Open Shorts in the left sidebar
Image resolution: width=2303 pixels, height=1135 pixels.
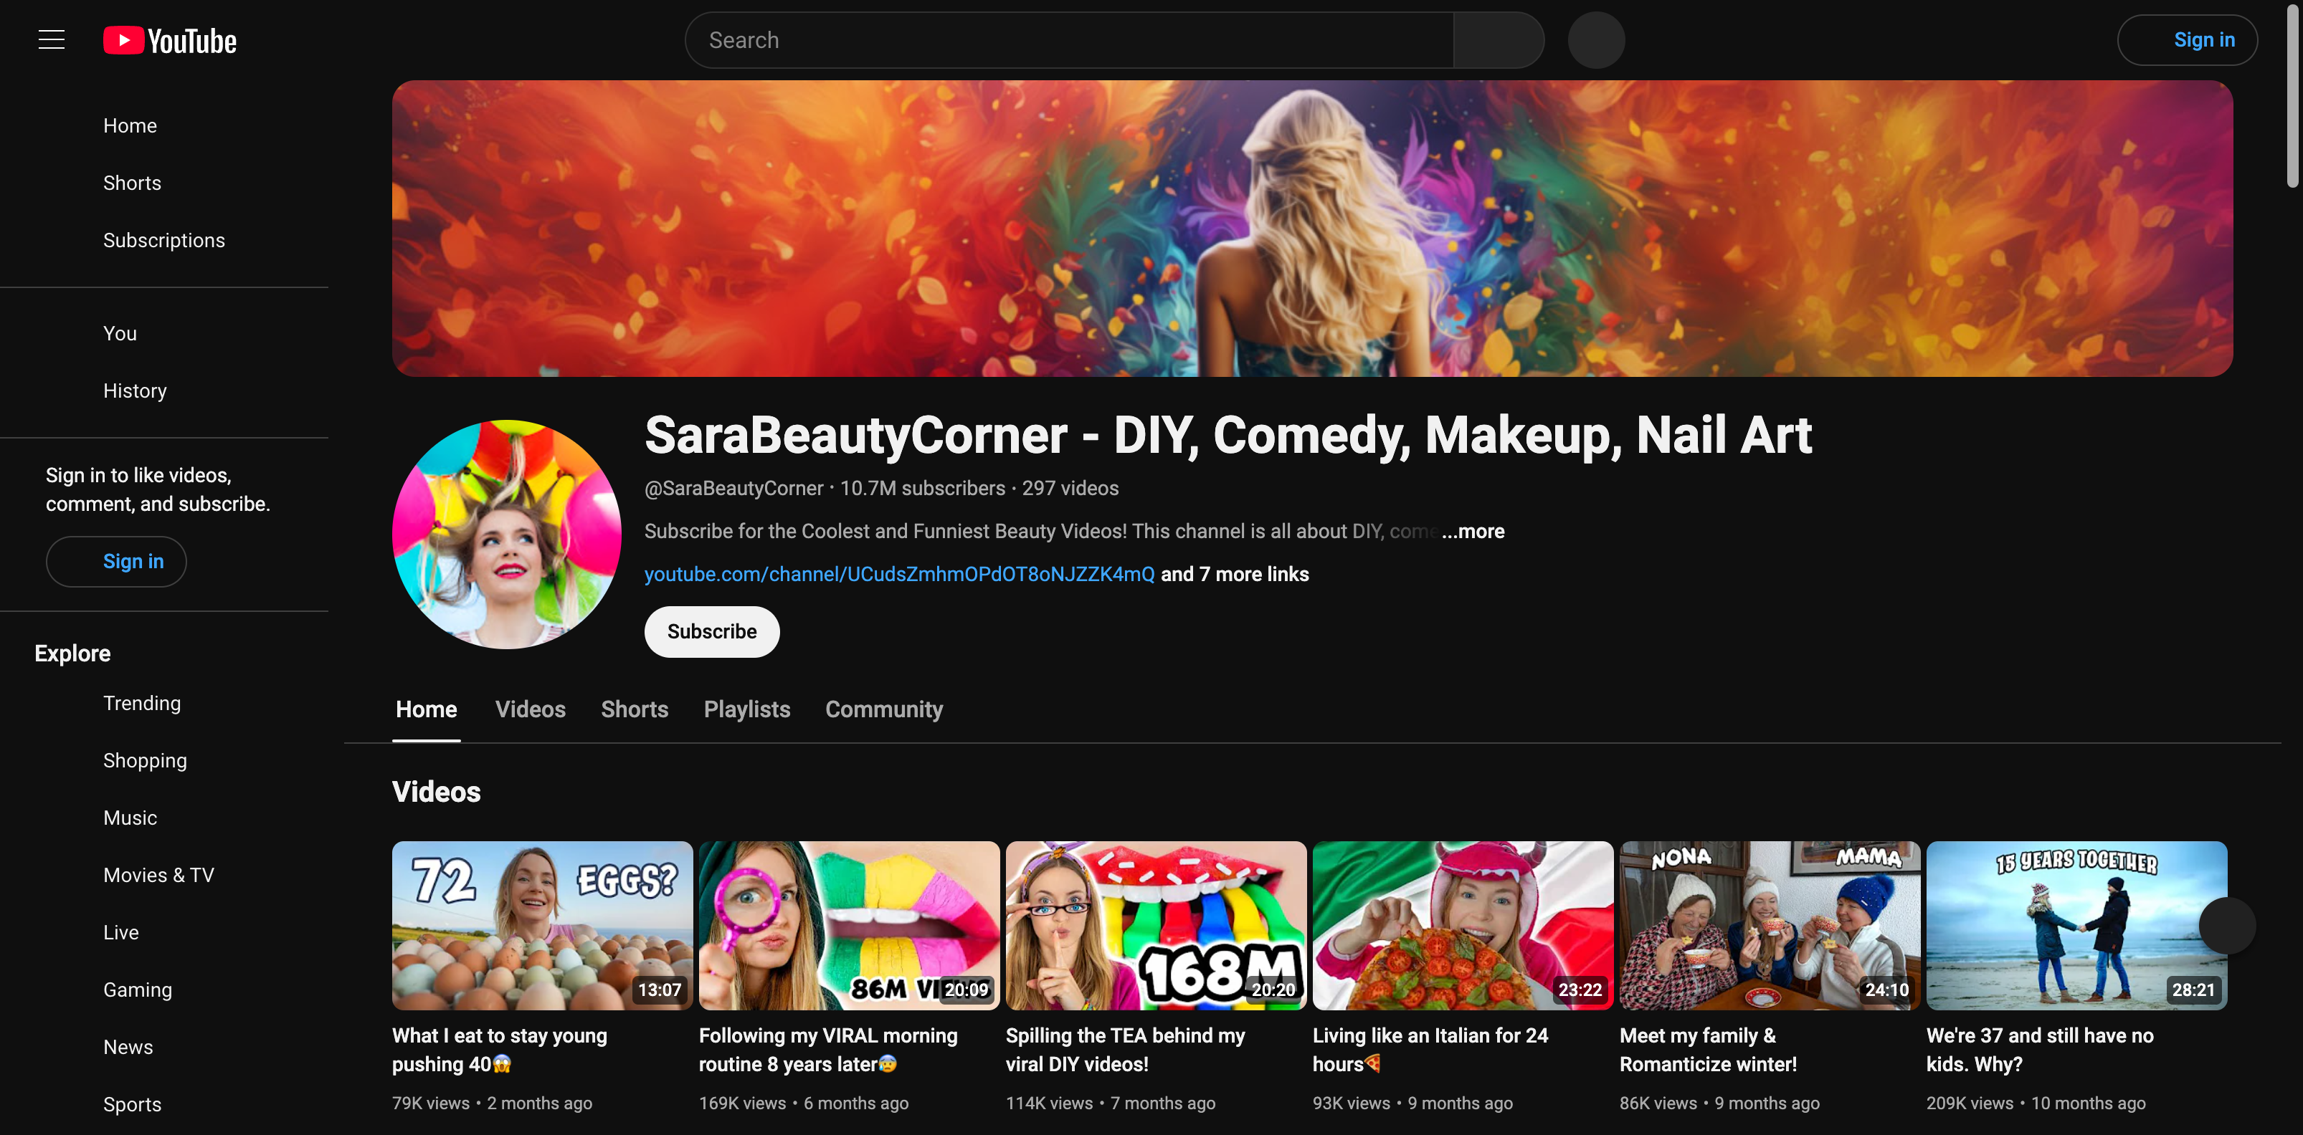point(131,182)
